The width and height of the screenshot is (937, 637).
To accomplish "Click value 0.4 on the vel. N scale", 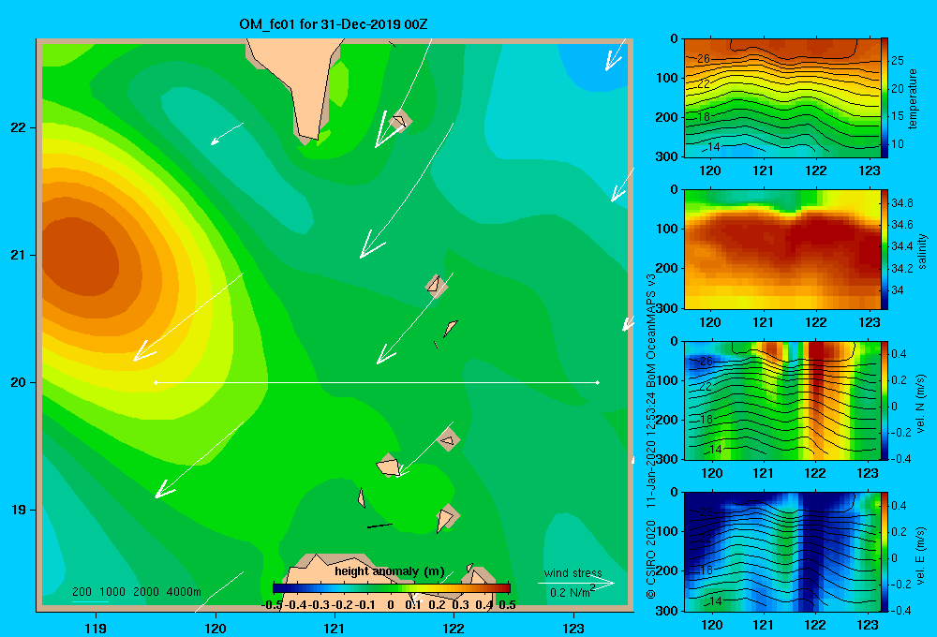I will tap(899, 354).
